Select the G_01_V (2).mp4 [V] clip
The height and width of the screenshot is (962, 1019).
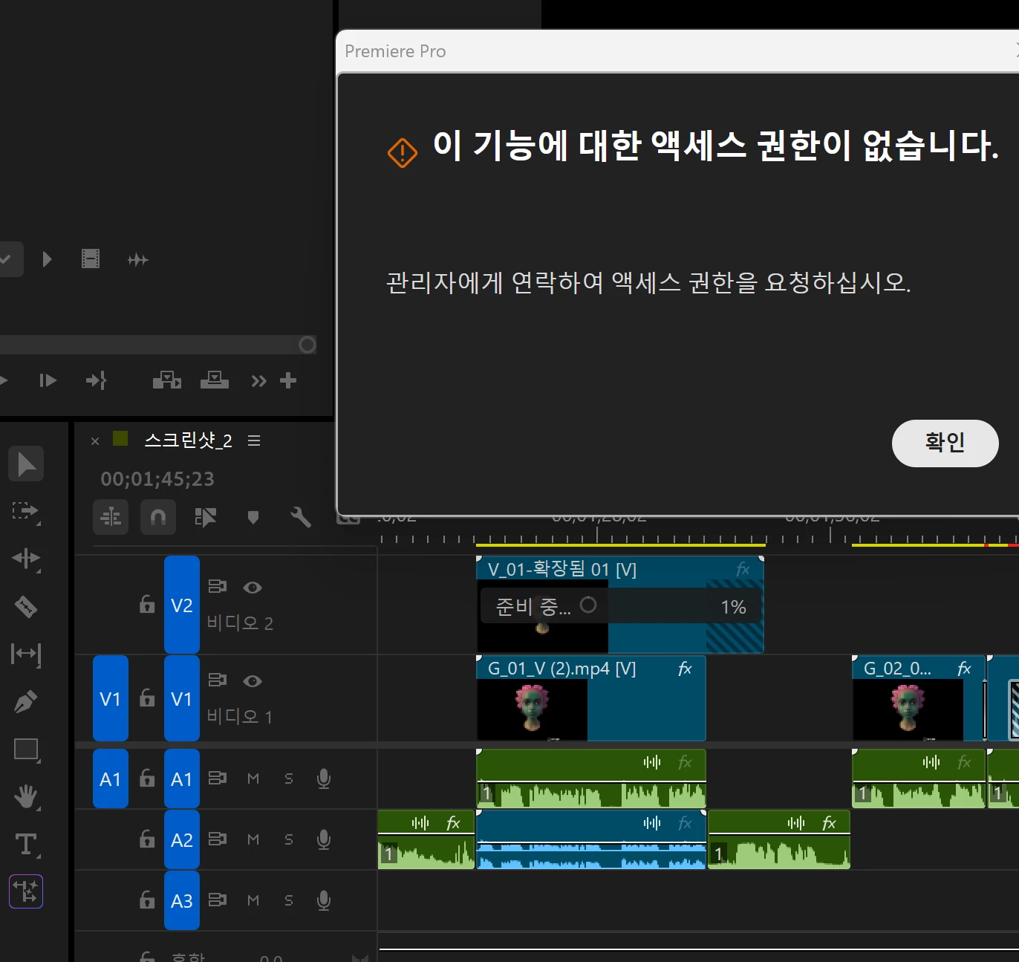[590, 698]
